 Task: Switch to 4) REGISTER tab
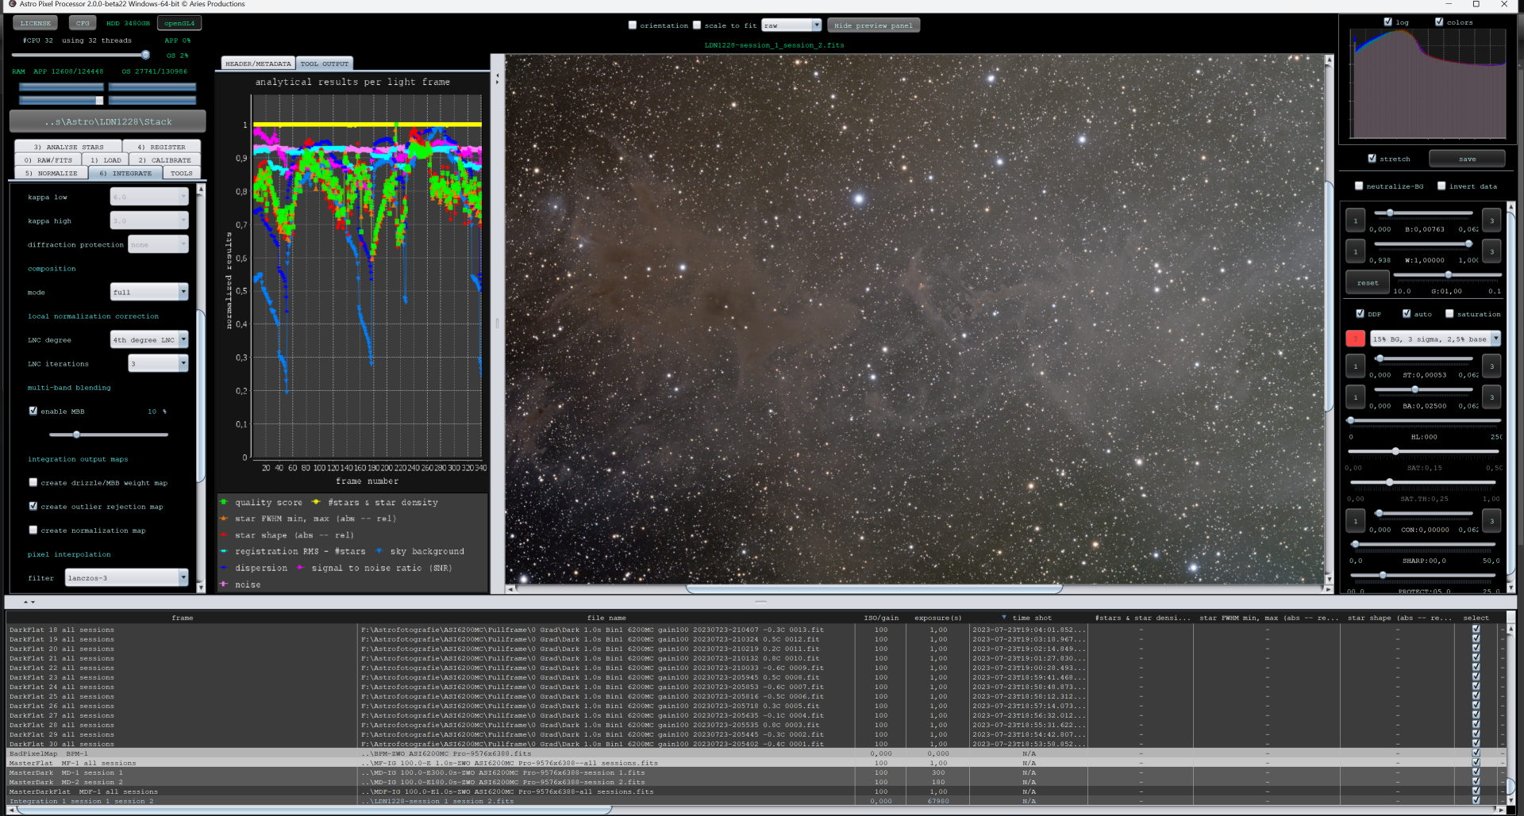(161, 147)
